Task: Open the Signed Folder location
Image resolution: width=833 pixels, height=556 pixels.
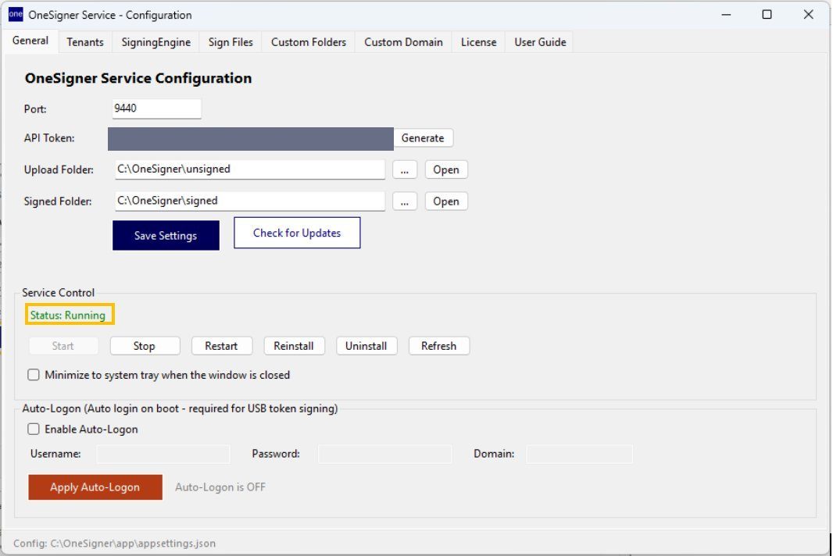Action: (x=445, y=201)
